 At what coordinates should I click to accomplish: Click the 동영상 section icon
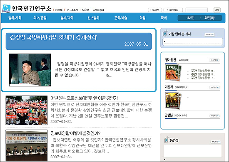pyautogui.click(x=166, y=140)
